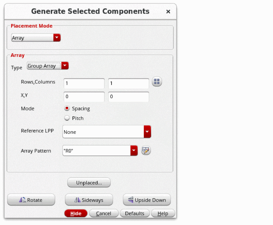Screen dimensions: 273x225
Task: Click the grid icon beside Rows,Columns
Action: (157, 82)
